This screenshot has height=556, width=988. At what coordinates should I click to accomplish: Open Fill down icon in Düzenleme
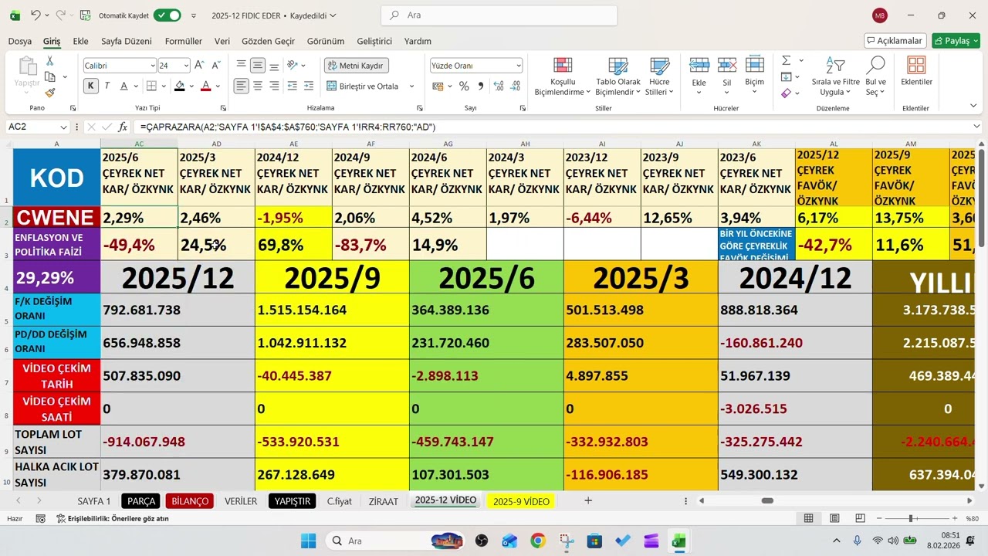click(786, 76)
